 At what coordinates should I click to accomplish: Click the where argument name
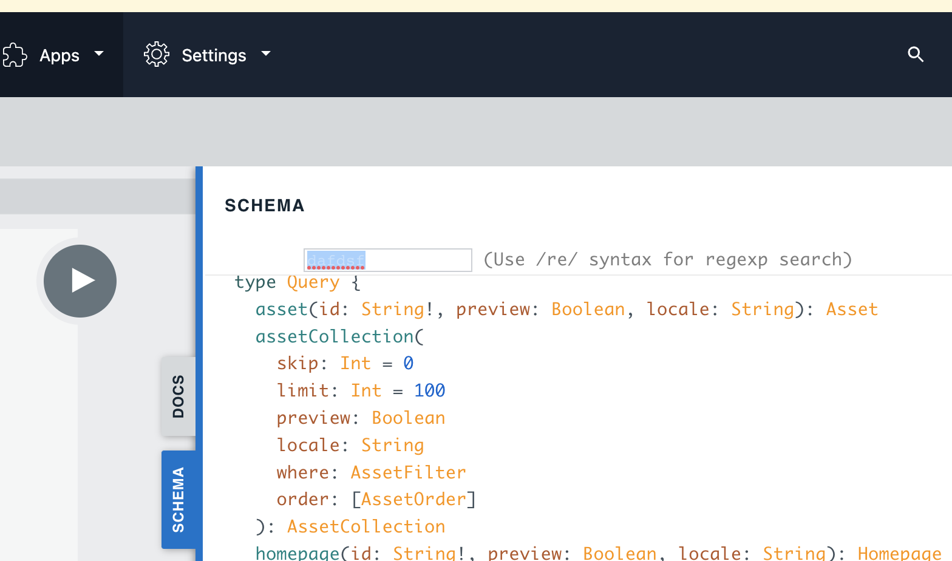[x=302, y=472]
